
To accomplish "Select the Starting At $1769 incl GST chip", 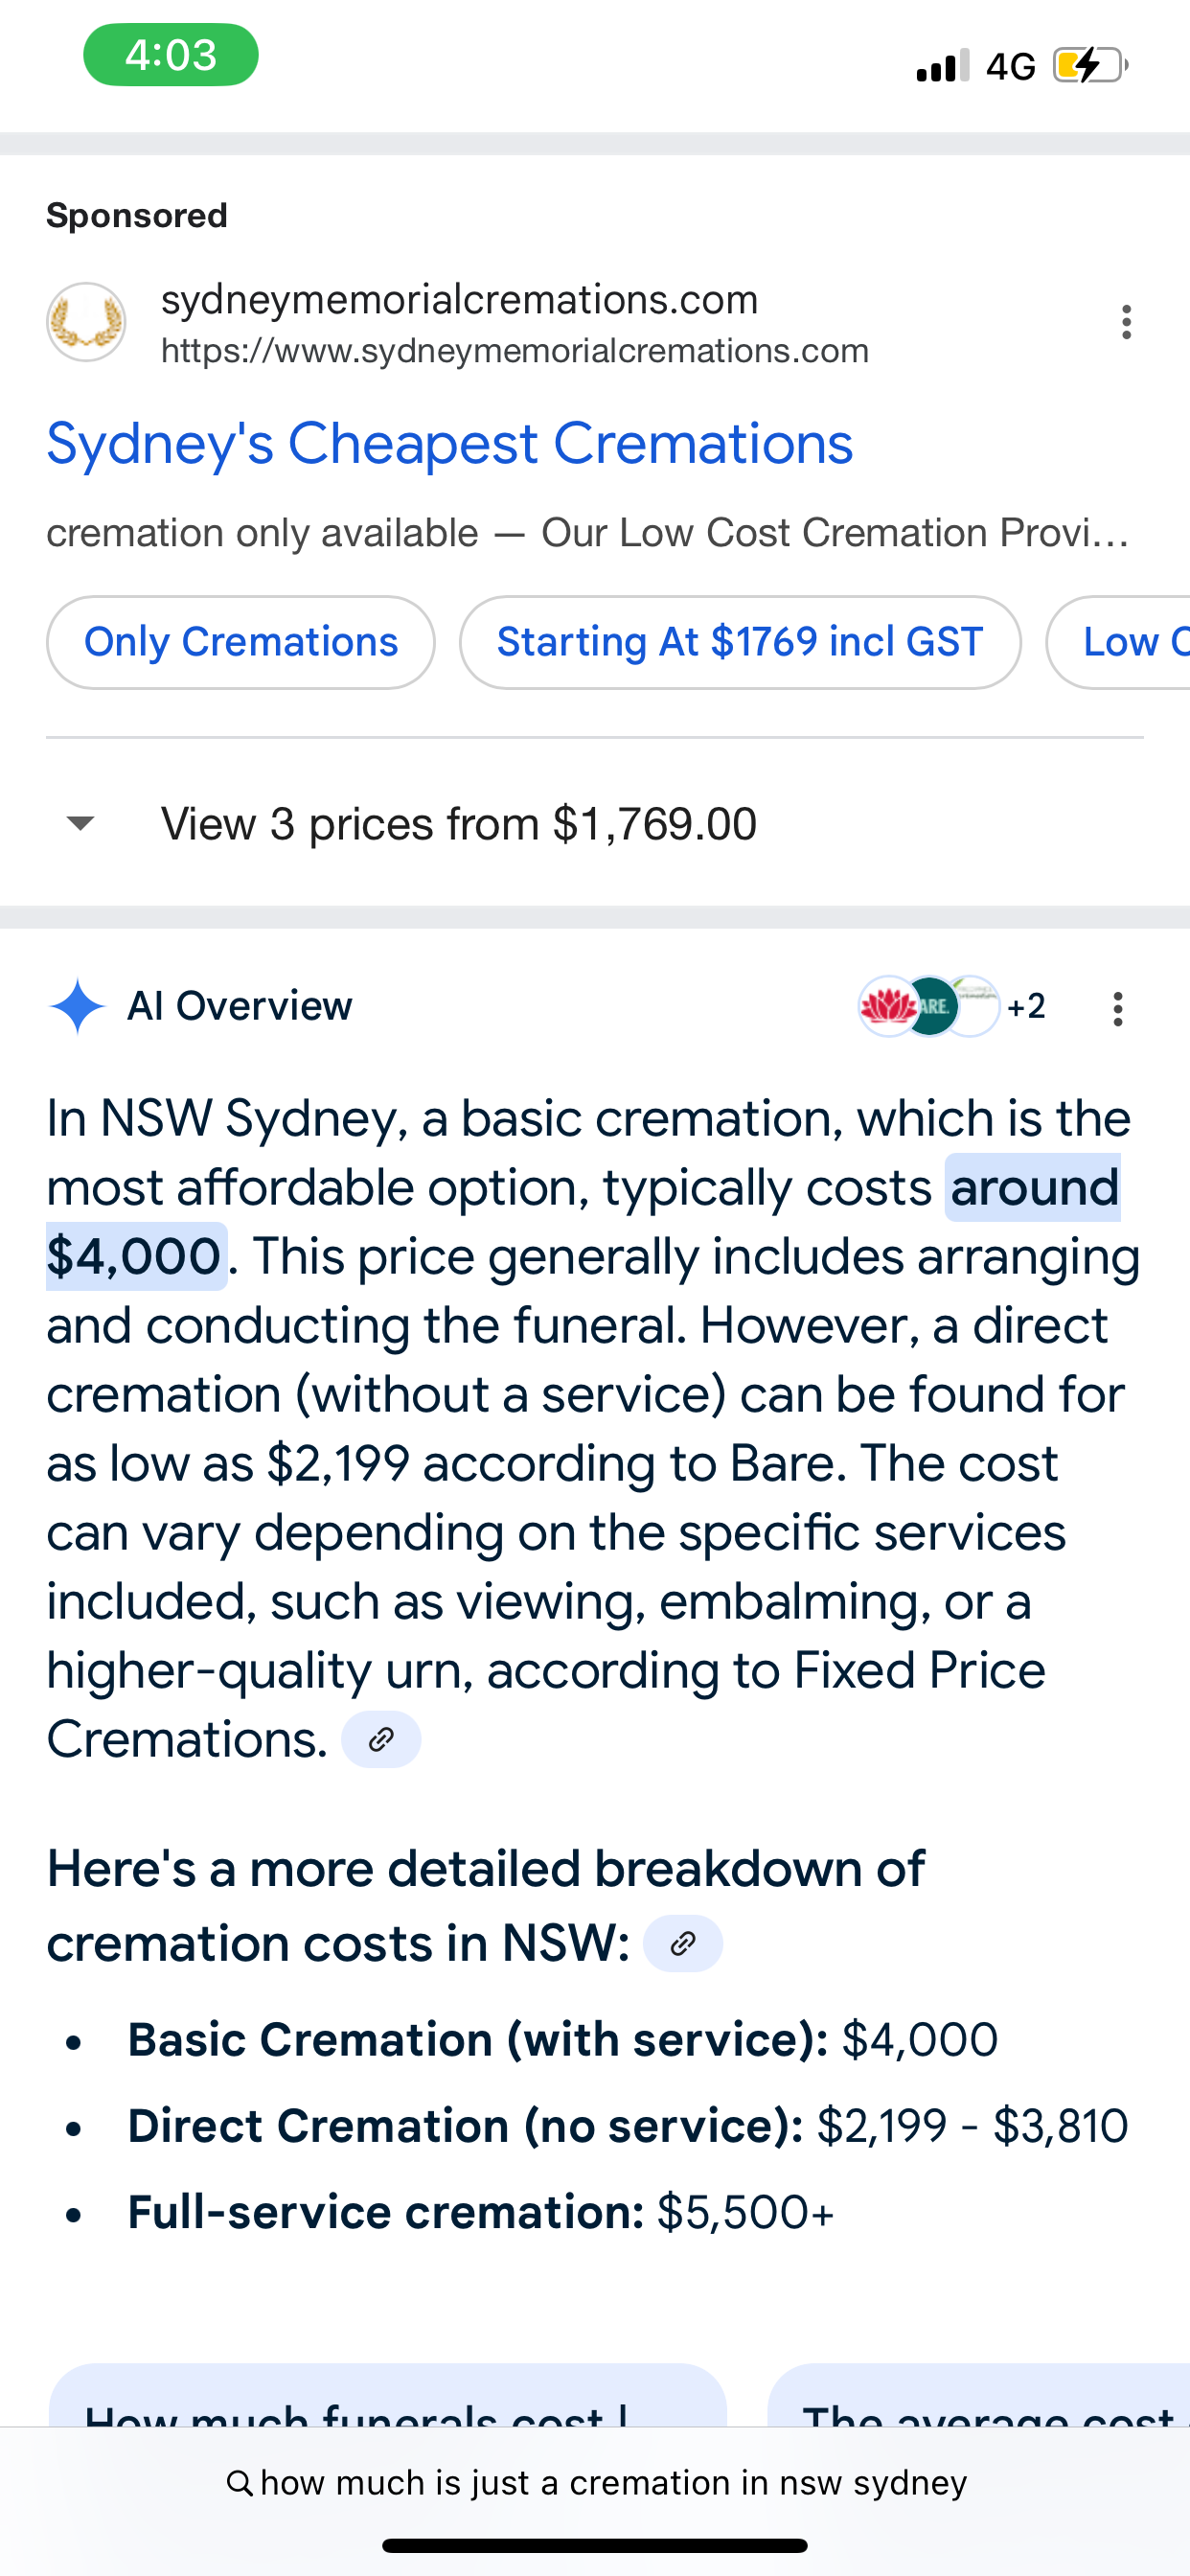I will click(740, 642).
